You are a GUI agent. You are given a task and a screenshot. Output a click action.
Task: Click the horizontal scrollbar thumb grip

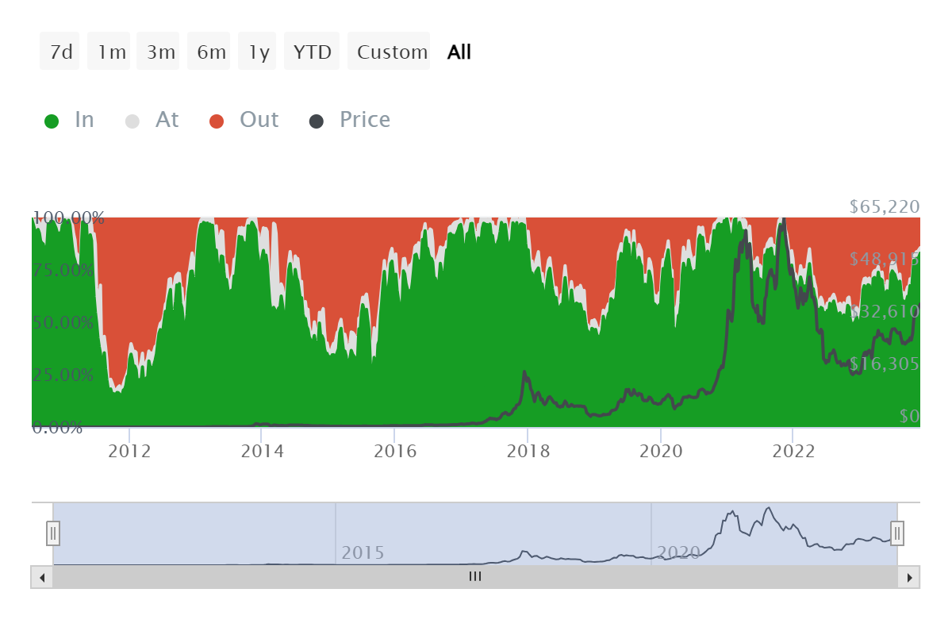475,577
